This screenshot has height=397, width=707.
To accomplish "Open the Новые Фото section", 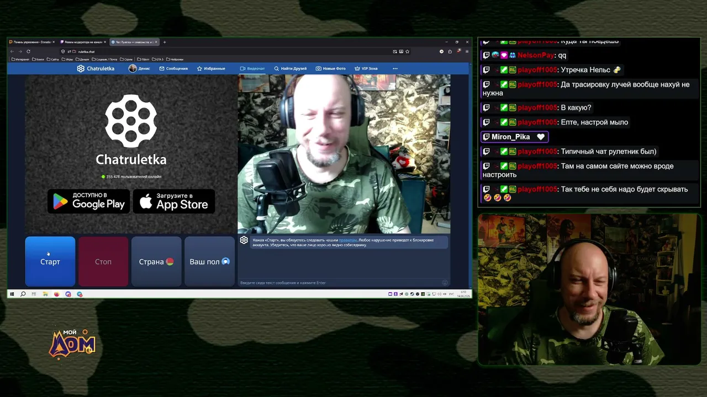I will tap(331, 68).
